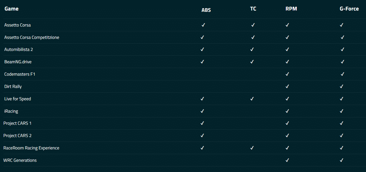The height and width of the screenshot is (172, 366).
Task: Click the TC checkmark for Live for Speed
Action: pos(252,99)
